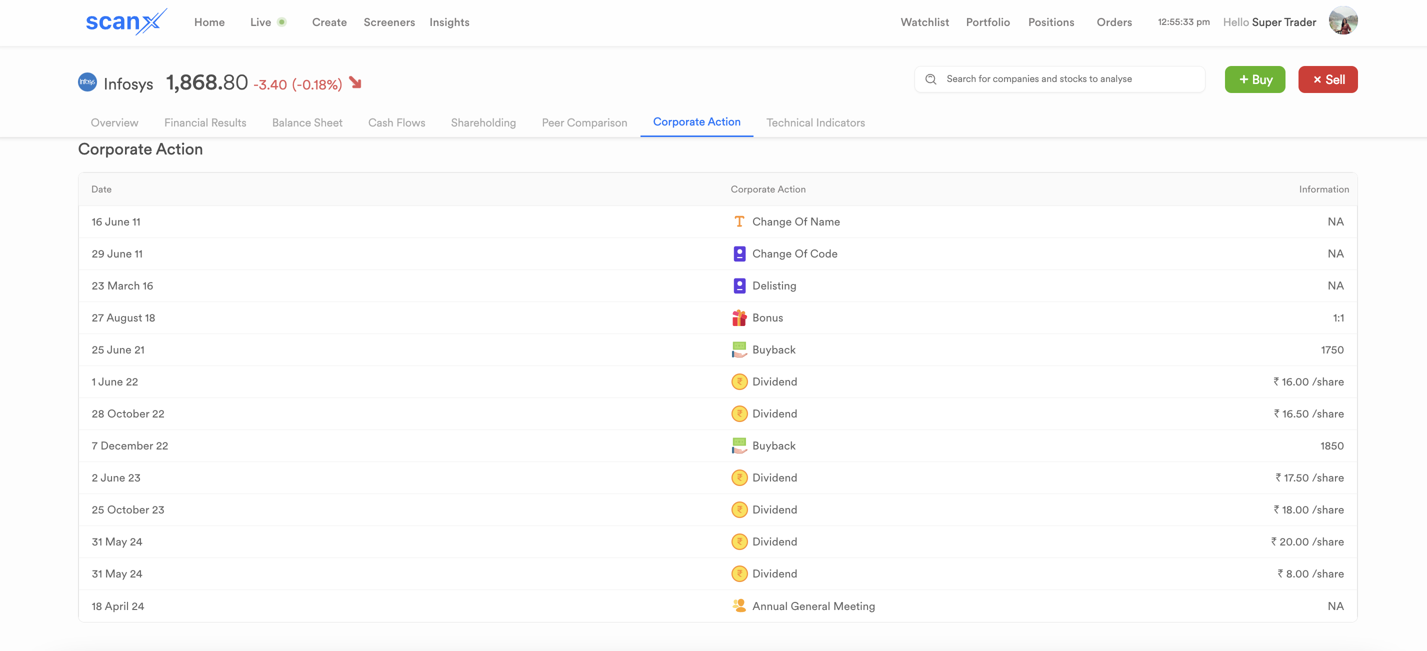Click the Change Of Name icon
The width and height of the screenshot is (1427, 651).
tap(739, 221)
